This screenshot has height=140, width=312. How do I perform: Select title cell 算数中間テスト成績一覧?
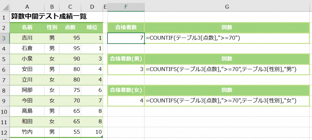point(49,17)
